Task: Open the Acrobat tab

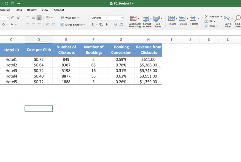Action: tap(59, 10)
